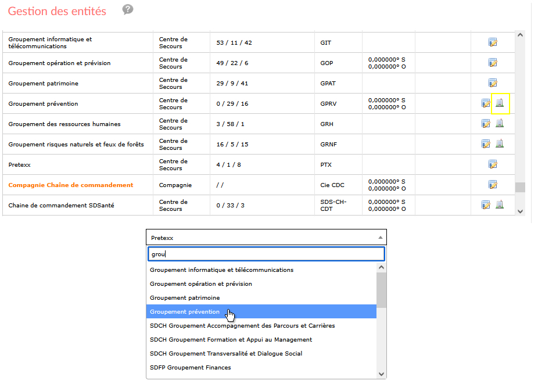Click the Groupement prévention name in table

pyautogui.click(x=43, y=103)
